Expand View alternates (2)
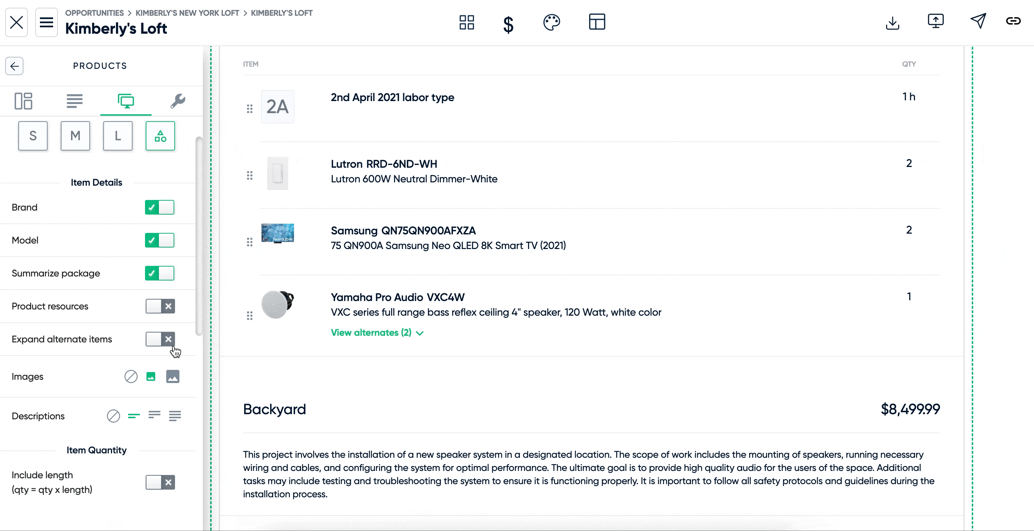Image resolution: width=1034 pixels, height=531 pixels. (377, 333)
